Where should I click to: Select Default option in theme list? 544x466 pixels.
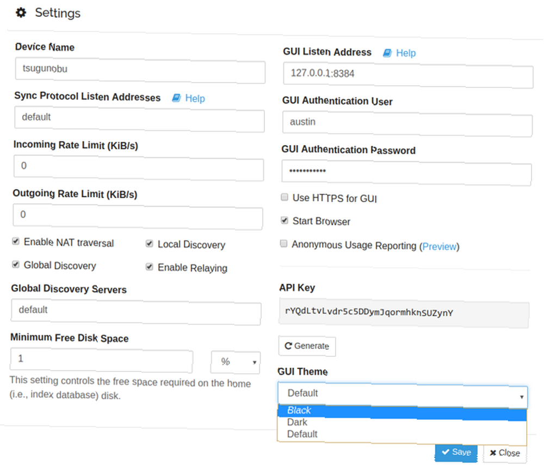click(x=402, y=435)
